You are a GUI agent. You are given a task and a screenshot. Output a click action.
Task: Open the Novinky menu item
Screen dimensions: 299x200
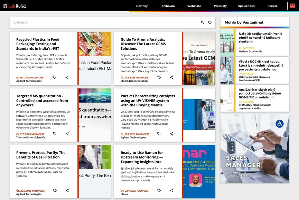tap(142, 6)
